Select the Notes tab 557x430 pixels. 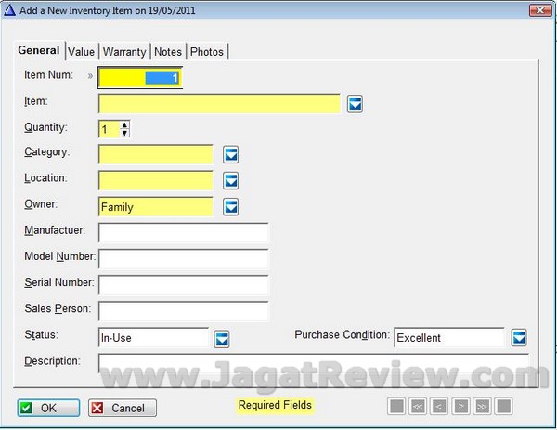pyautogui.click(x=168, y=52)
